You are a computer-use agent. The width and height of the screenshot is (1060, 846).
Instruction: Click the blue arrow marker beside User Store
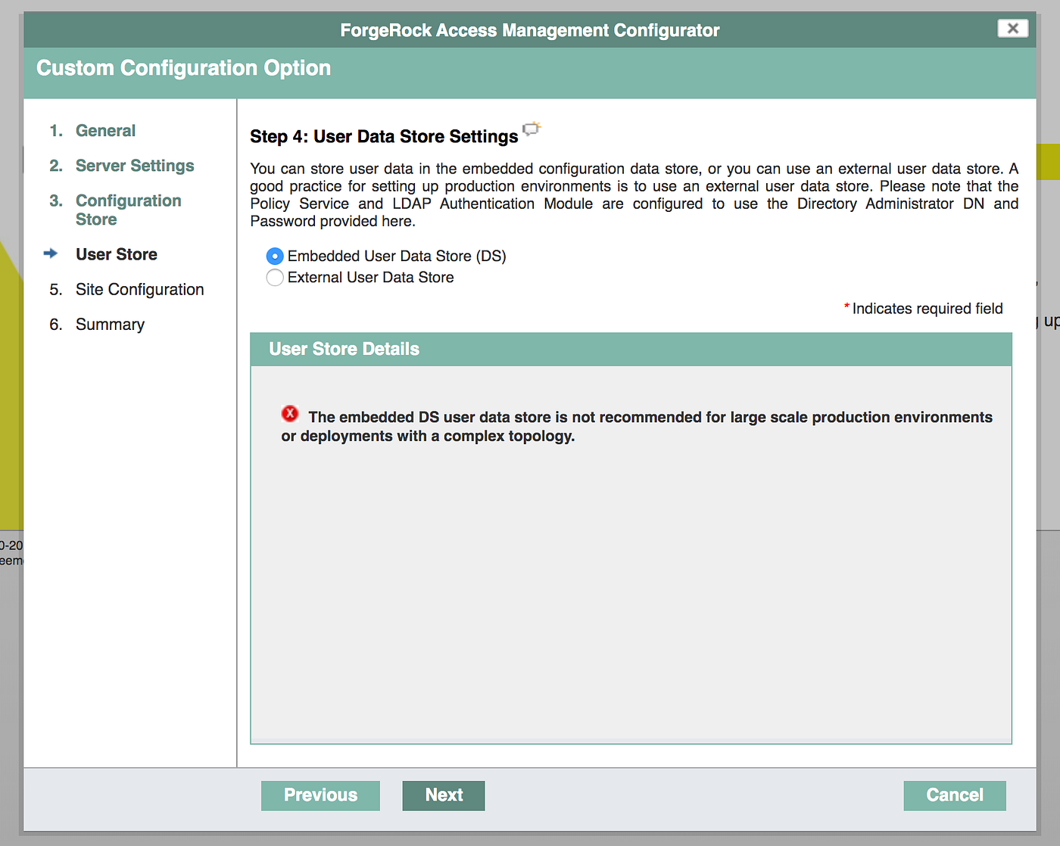pyautogui.click(x=51, y=254)
